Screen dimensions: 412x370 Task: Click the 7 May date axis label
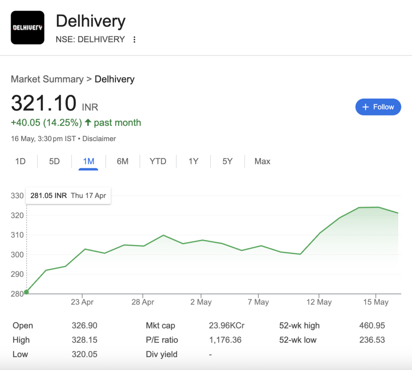click(x=258, y=302)
